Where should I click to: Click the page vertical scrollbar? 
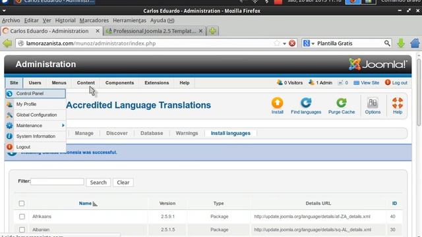(419, 92)
